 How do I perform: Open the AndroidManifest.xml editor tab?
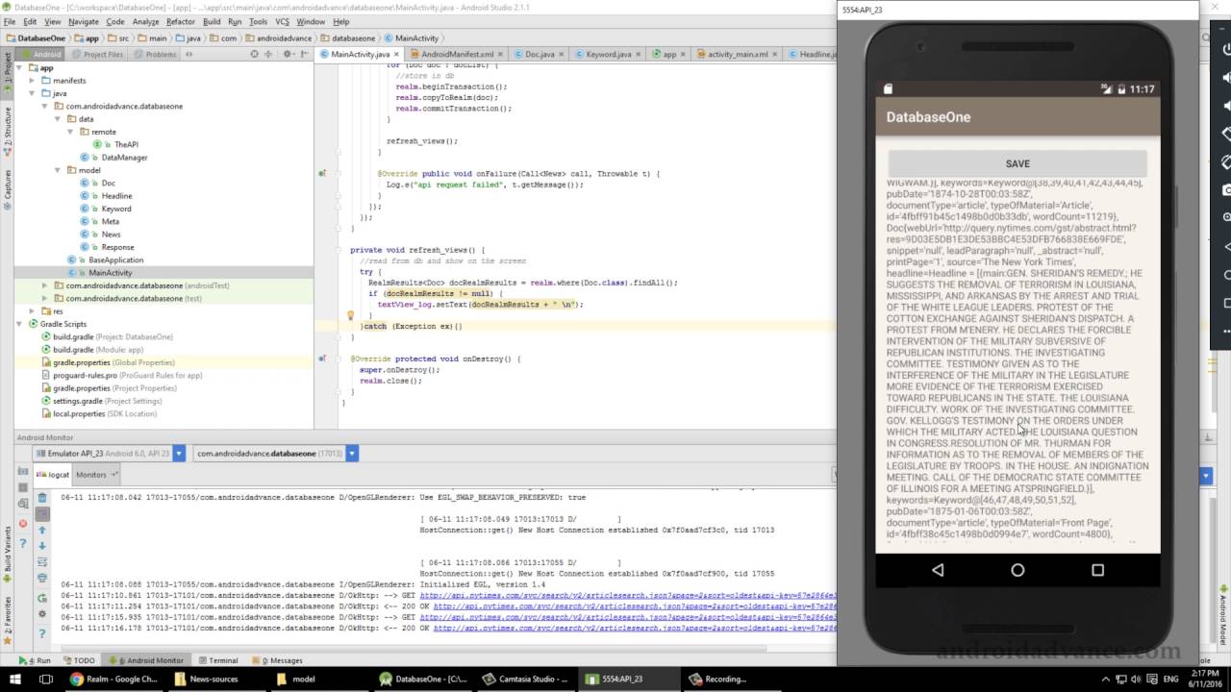click(x=458, y=54)
